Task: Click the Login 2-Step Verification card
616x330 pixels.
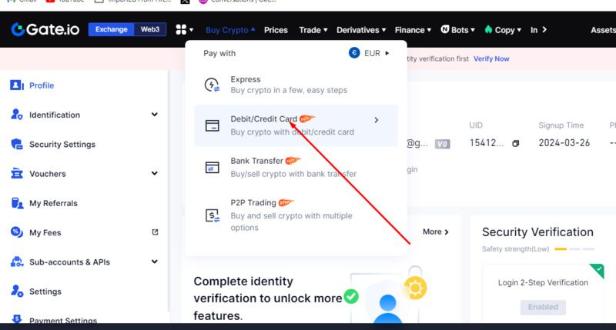Action: [543, 294]
